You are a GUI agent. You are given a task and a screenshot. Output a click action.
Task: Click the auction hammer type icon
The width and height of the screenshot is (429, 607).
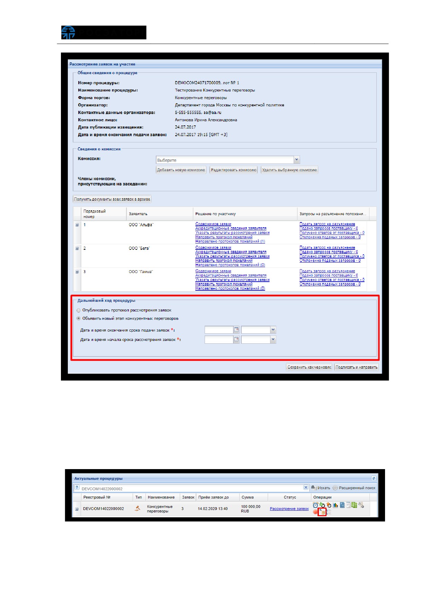[137, 508]
